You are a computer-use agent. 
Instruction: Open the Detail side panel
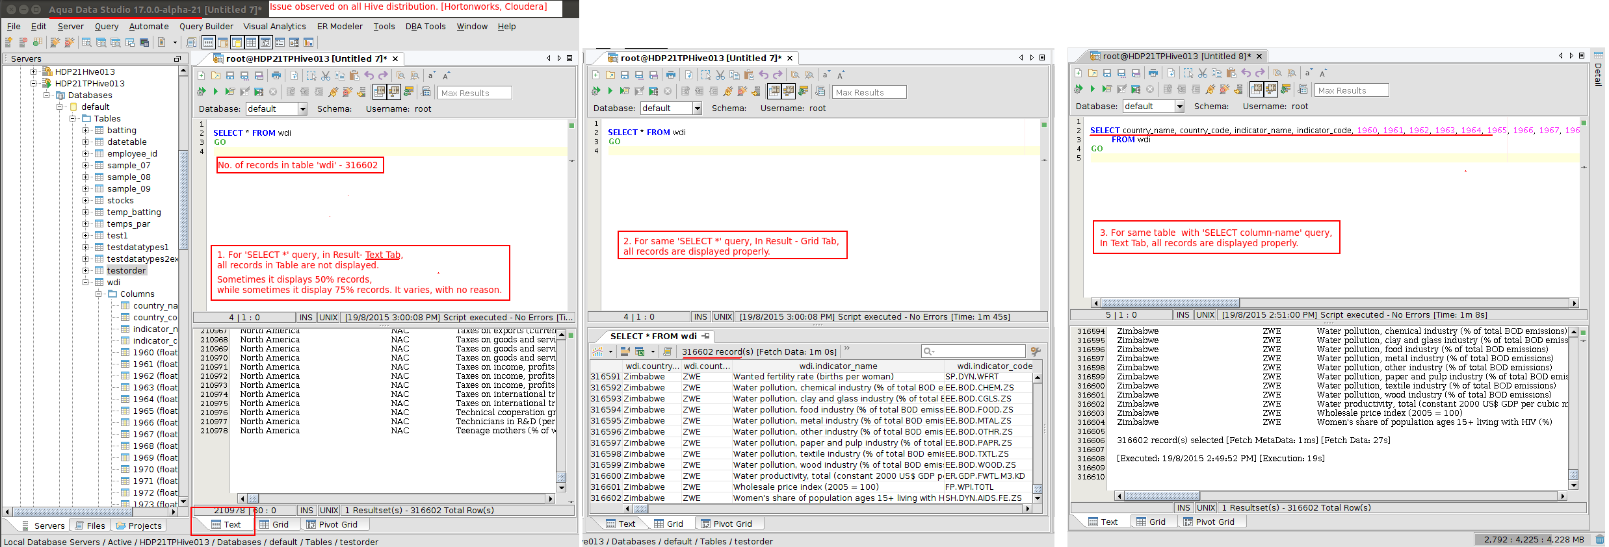(x=1598, y=75)
